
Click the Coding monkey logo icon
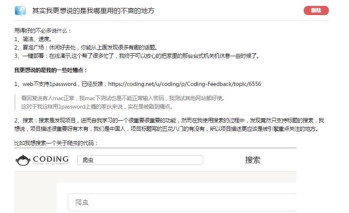[x=23, y=160]
